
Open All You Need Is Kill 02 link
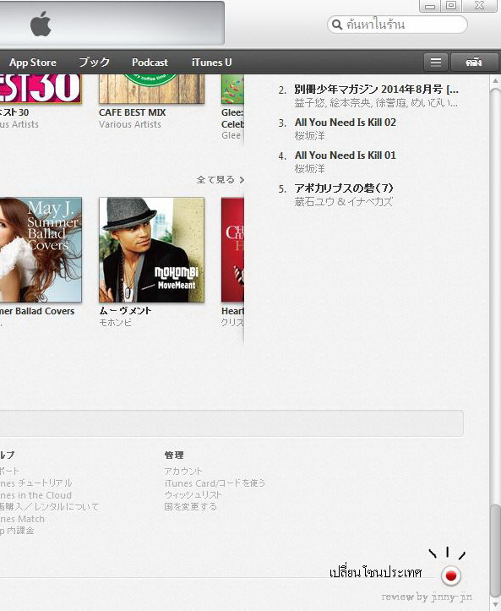[346, 123]
